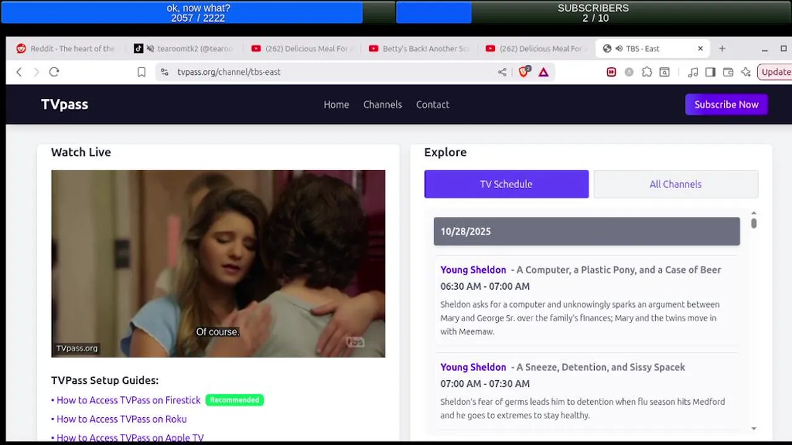Viewport: 792px width, 445px height.
Task: Open Channels in site navigation
Action: pyautogui.click(x=382, y=104)
